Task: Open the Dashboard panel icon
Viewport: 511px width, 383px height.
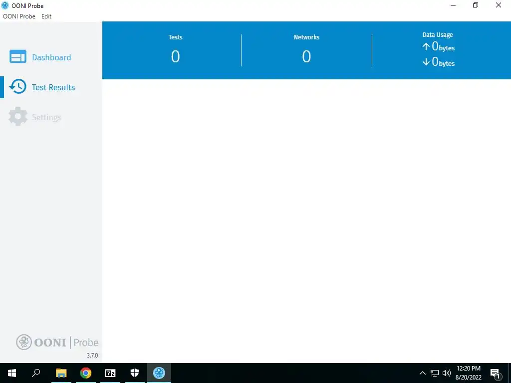Action: (18, 57)
